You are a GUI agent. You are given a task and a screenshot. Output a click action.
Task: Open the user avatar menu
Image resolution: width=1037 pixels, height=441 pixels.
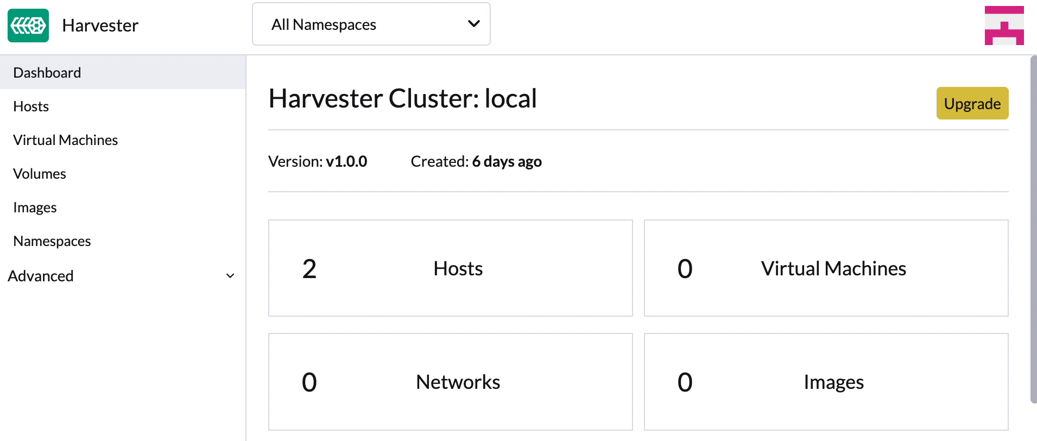pyautogui.click(x=1004, y=26)
